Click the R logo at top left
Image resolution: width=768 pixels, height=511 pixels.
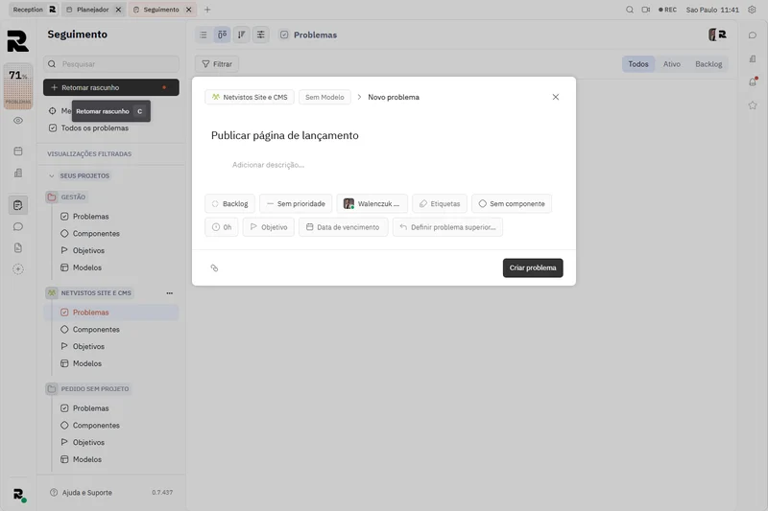click(18, 41)
